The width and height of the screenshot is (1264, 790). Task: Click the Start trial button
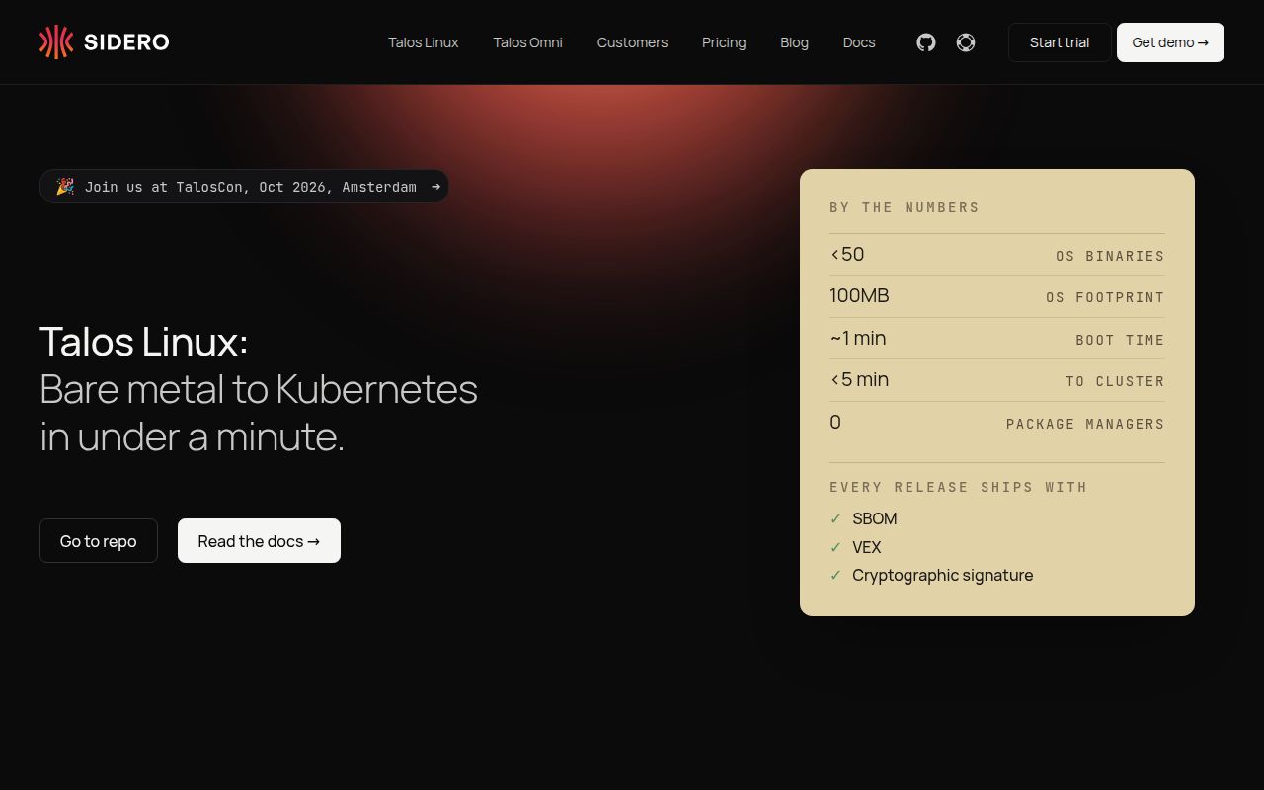point(1060,42)
